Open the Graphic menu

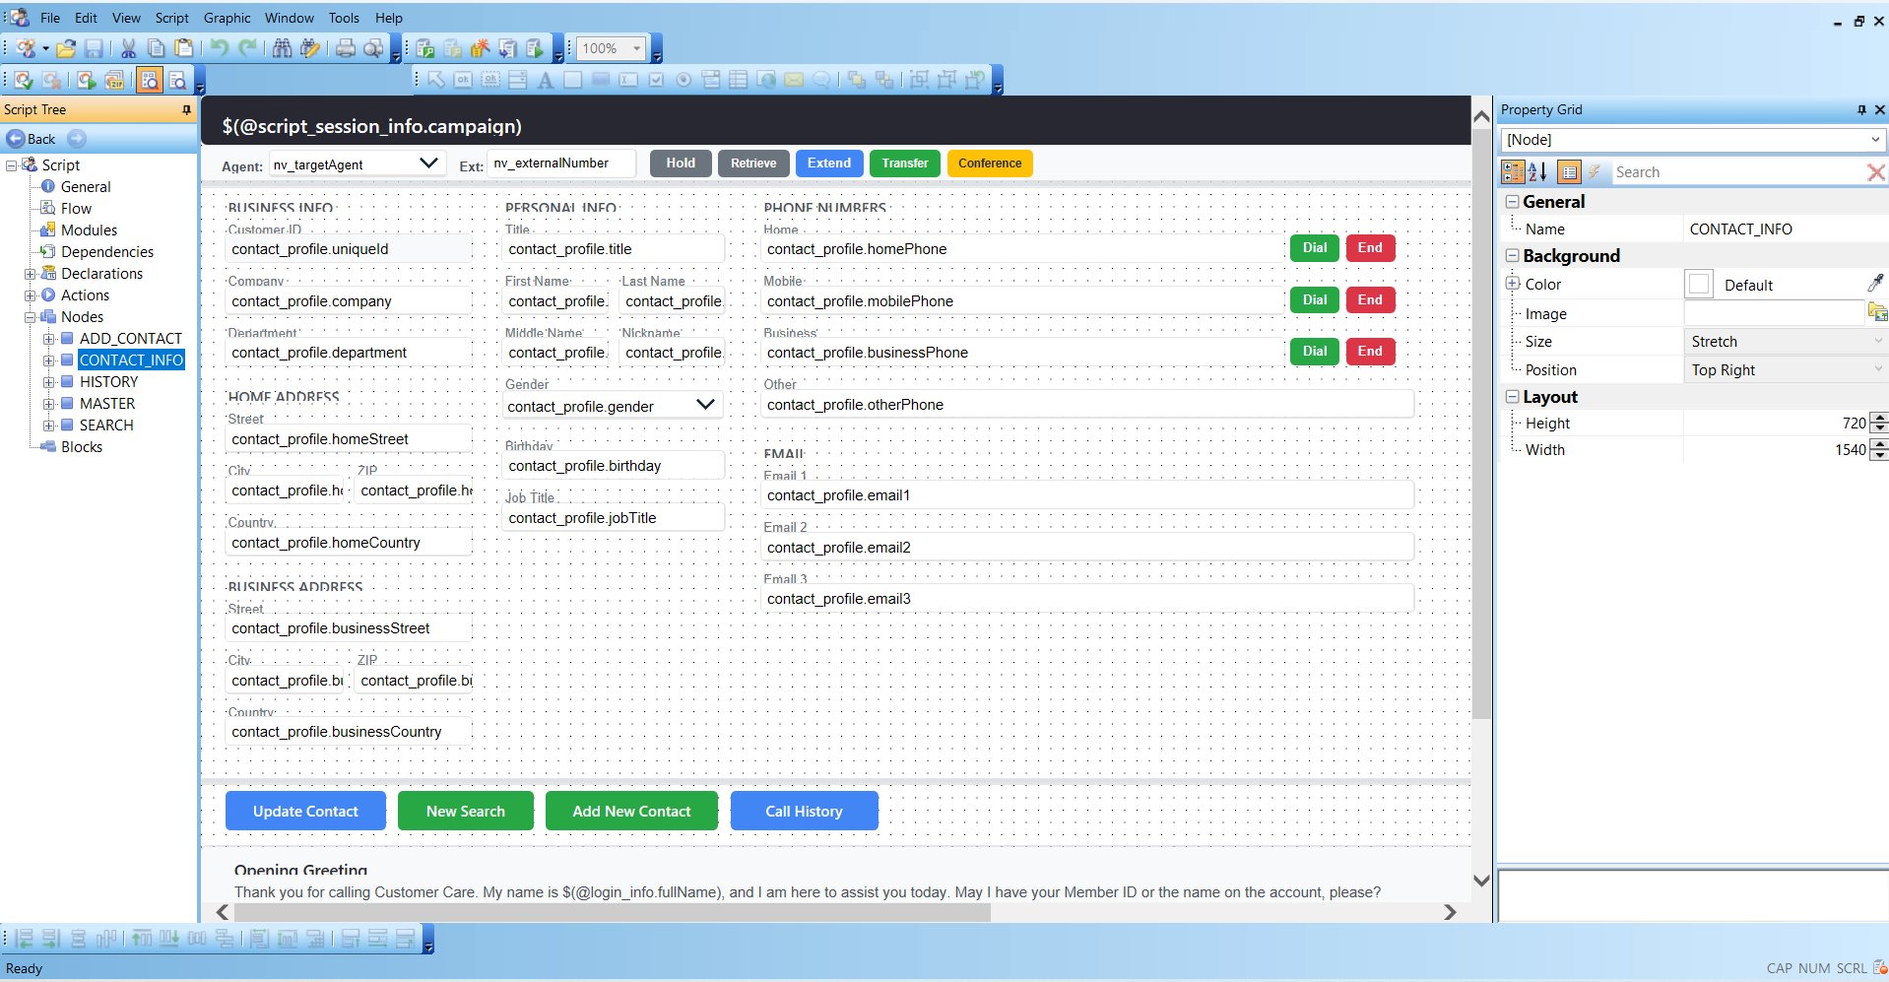pos(228,18)
